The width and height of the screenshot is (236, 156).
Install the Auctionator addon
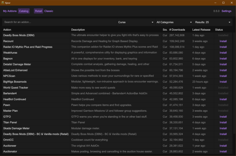[x=223, y=152]
